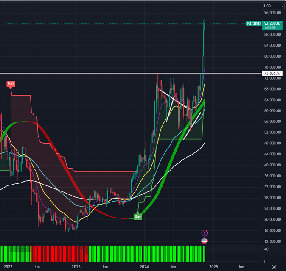Open the purple lightning bolt event icon

[x=205, y=233]
